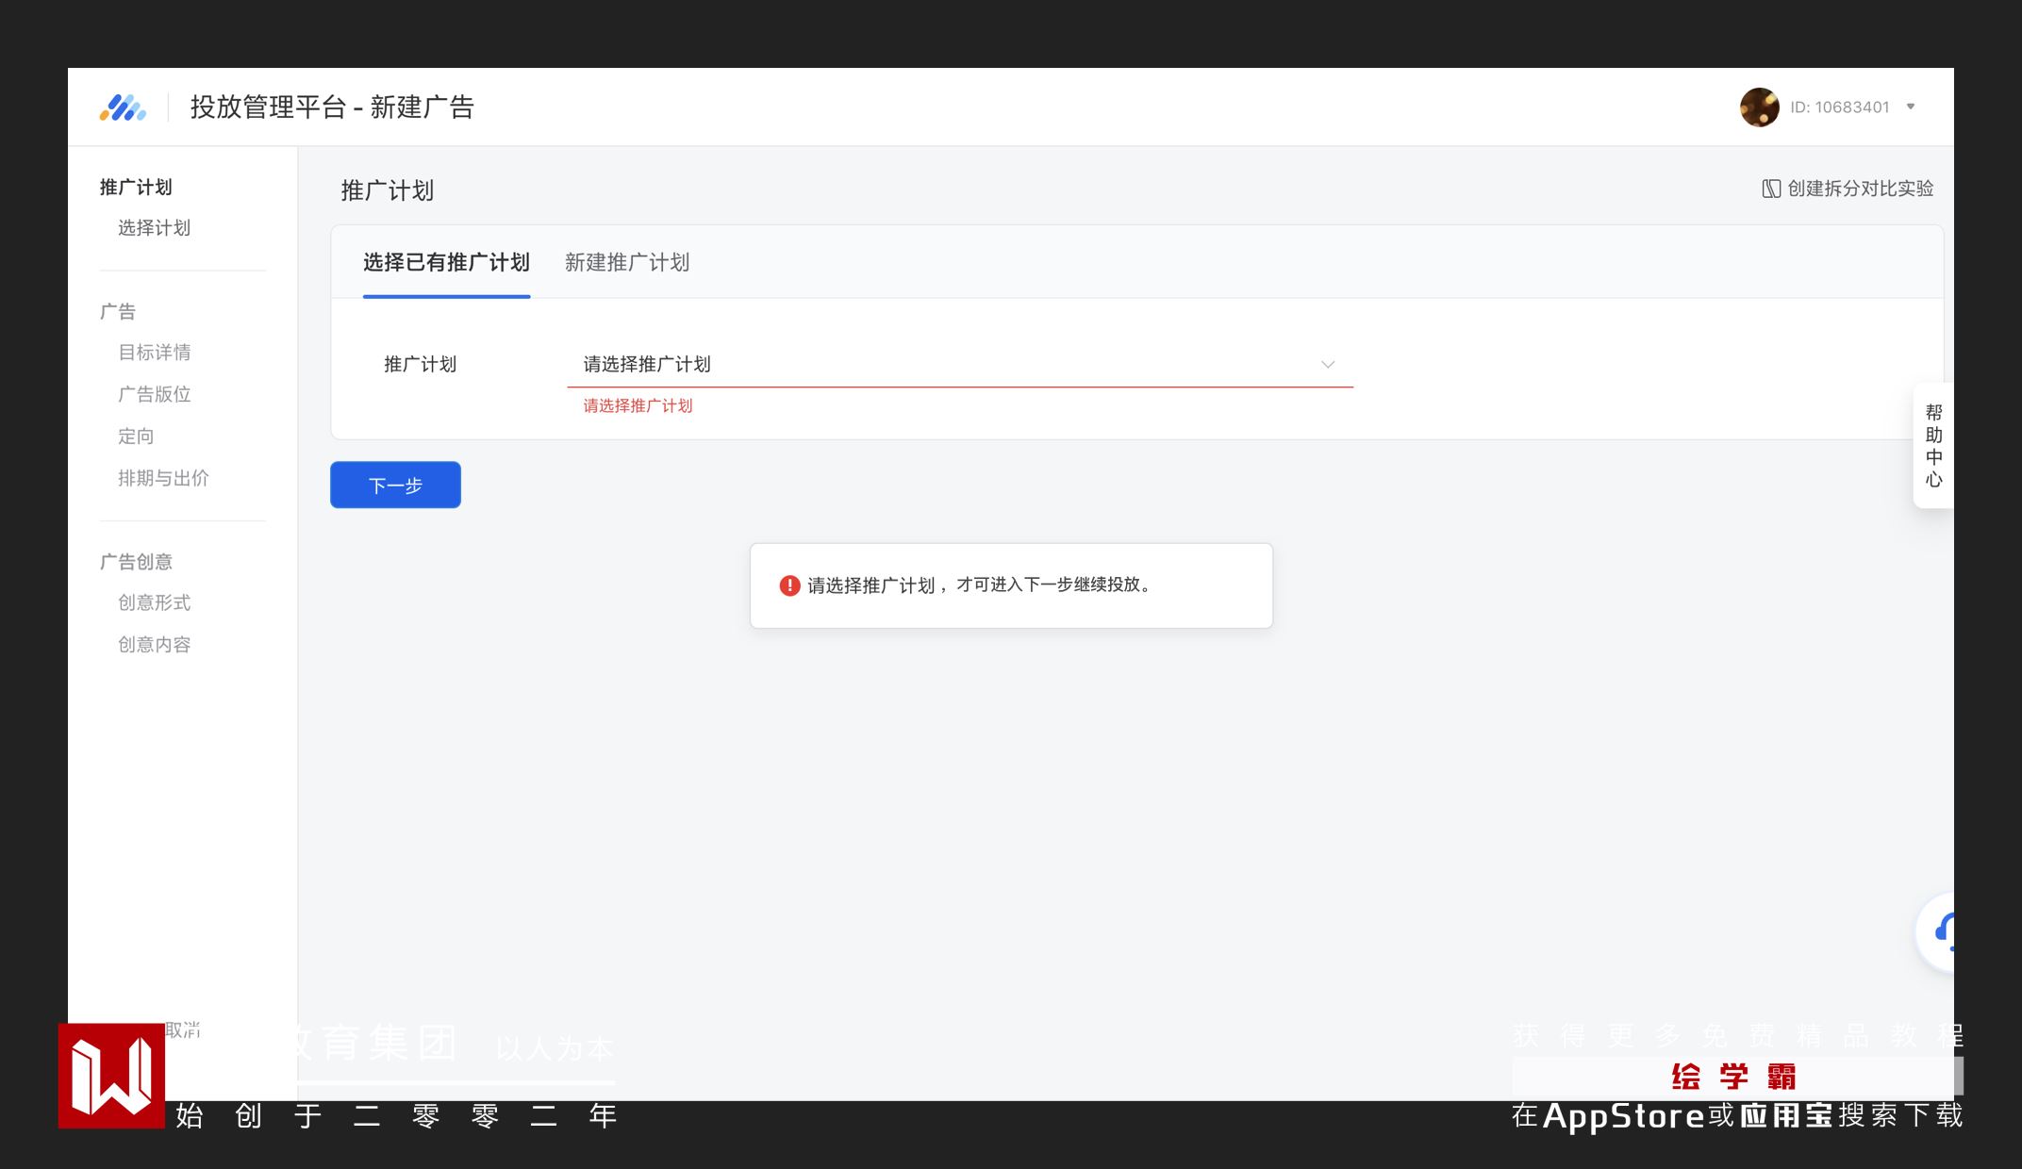Screen dimensions: 2022x1169
Task: Open the 帮助中心 side panel
Action: pyautogui.click(x=1933, y=446)
